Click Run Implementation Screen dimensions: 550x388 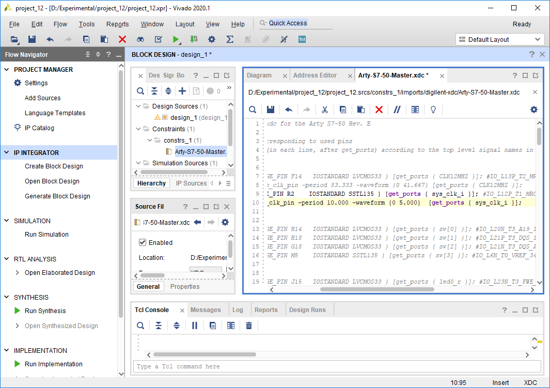[53, 364]
